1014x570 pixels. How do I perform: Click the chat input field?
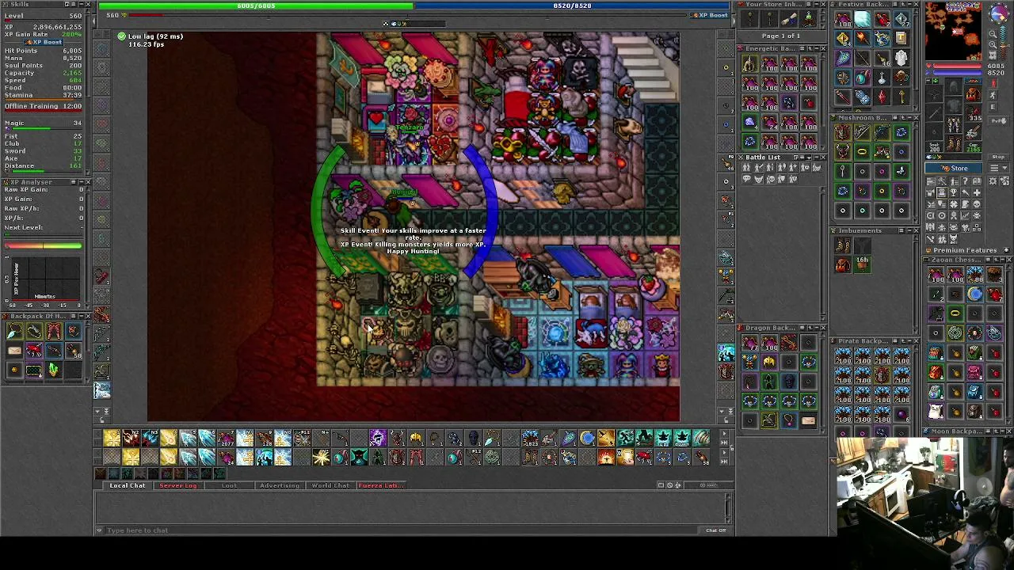pos(399,530)
